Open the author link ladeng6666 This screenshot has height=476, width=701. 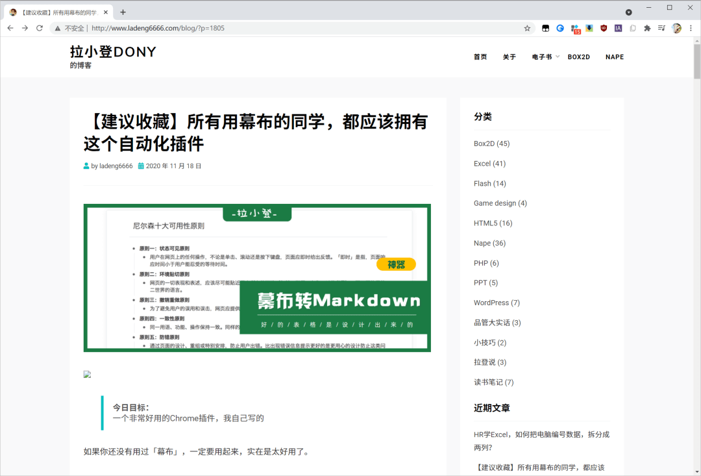tap(116, 166)
